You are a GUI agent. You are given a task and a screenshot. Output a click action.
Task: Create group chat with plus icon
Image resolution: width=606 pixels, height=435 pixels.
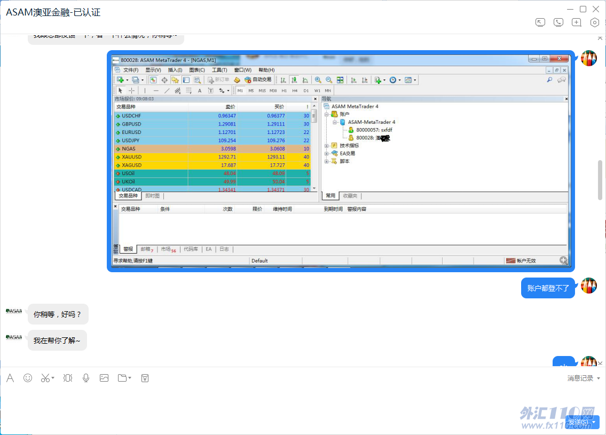[x=576, y=22]
